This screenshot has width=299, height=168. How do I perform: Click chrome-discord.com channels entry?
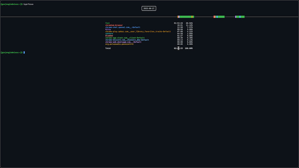127,40
